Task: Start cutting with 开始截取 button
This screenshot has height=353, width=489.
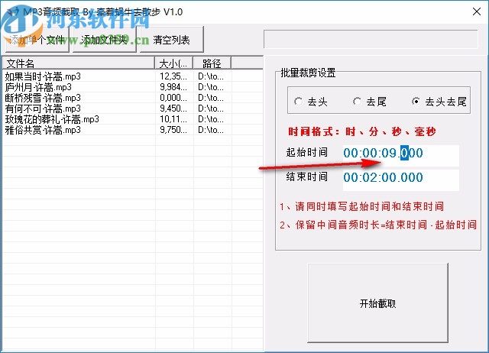Action: point(377,303)
